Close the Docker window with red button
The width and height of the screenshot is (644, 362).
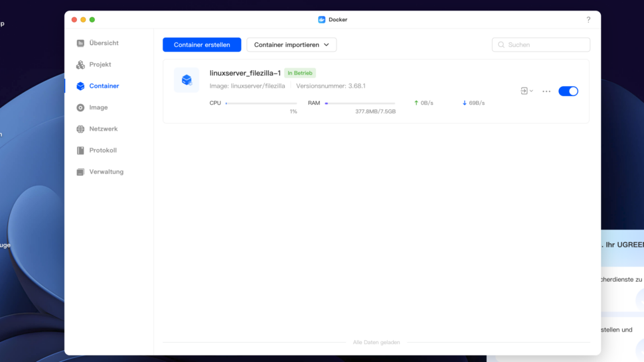(74, 20)
